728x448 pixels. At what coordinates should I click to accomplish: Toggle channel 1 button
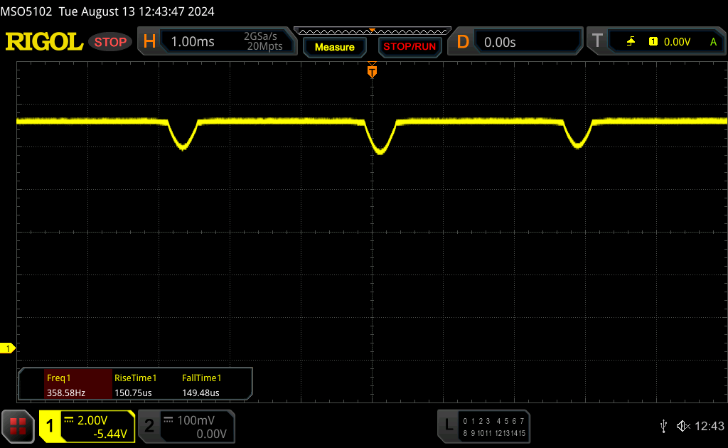50,426
